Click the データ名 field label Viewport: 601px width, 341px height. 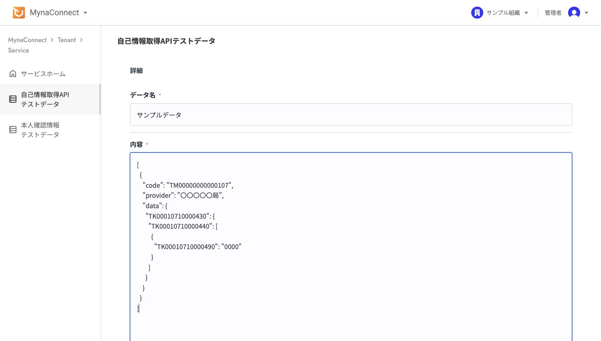click(142, 95)
